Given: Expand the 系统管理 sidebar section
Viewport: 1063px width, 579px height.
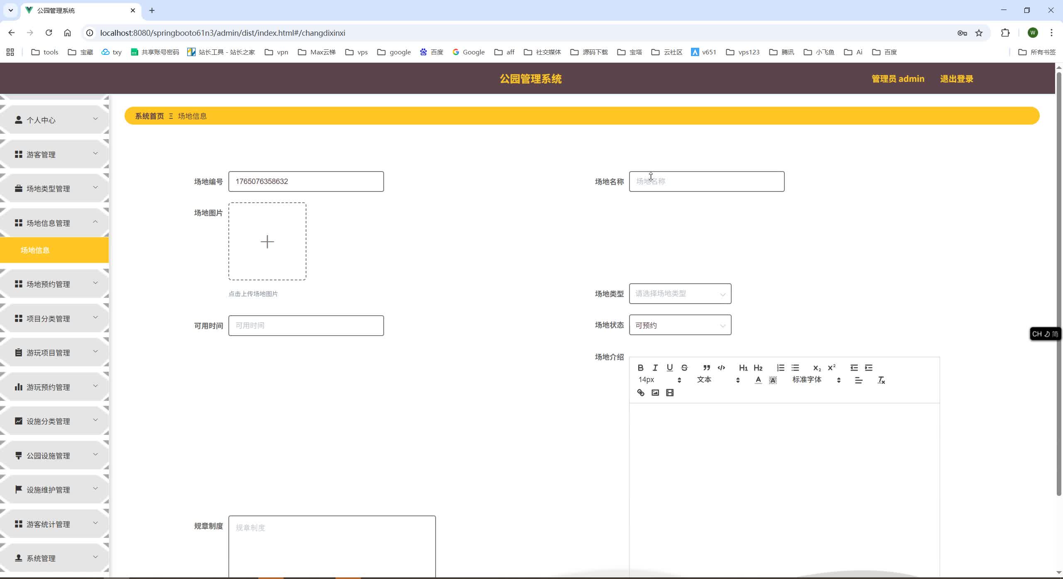Looking at the screenshot, I should (55, 558).
